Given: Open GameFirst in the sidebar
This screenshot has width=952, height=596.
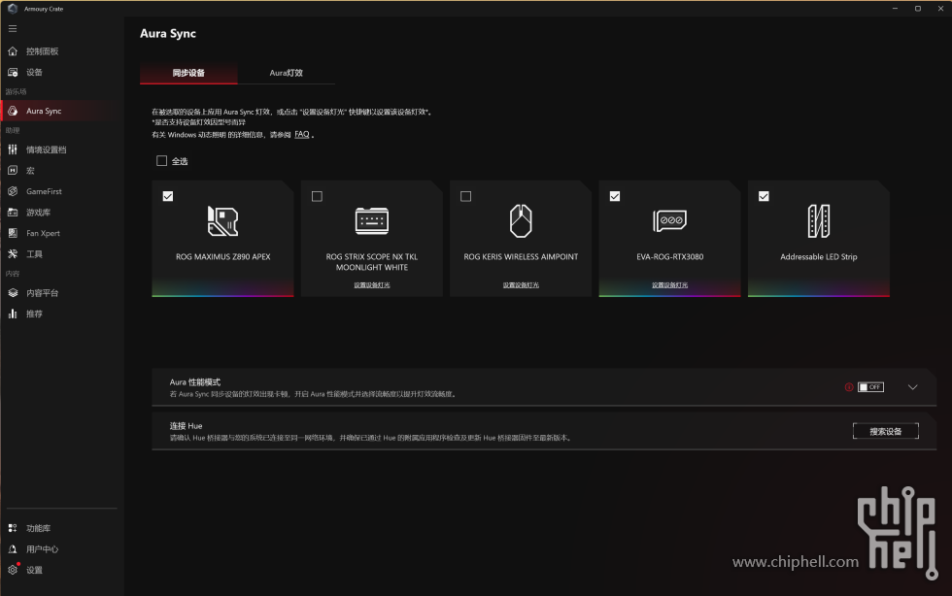Looking at the screenshot, I should (x=44, y=191).
